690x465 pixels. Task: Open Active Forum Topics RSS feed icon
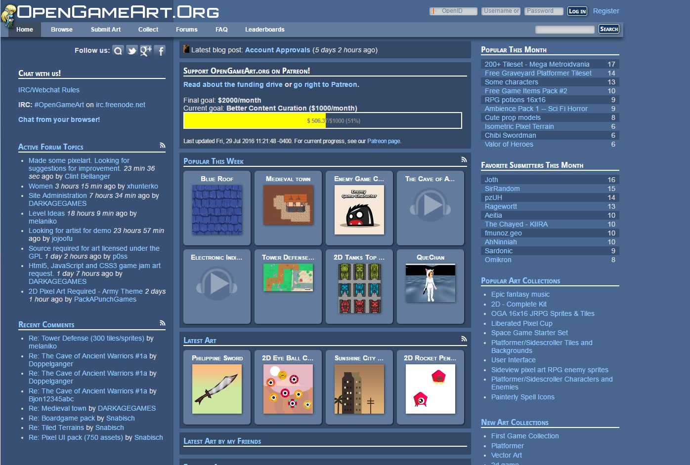(163, 145)
